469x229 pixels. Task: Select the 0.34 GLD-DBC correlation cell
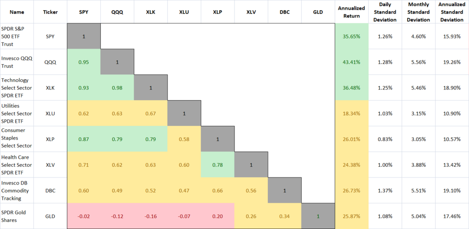284,216
